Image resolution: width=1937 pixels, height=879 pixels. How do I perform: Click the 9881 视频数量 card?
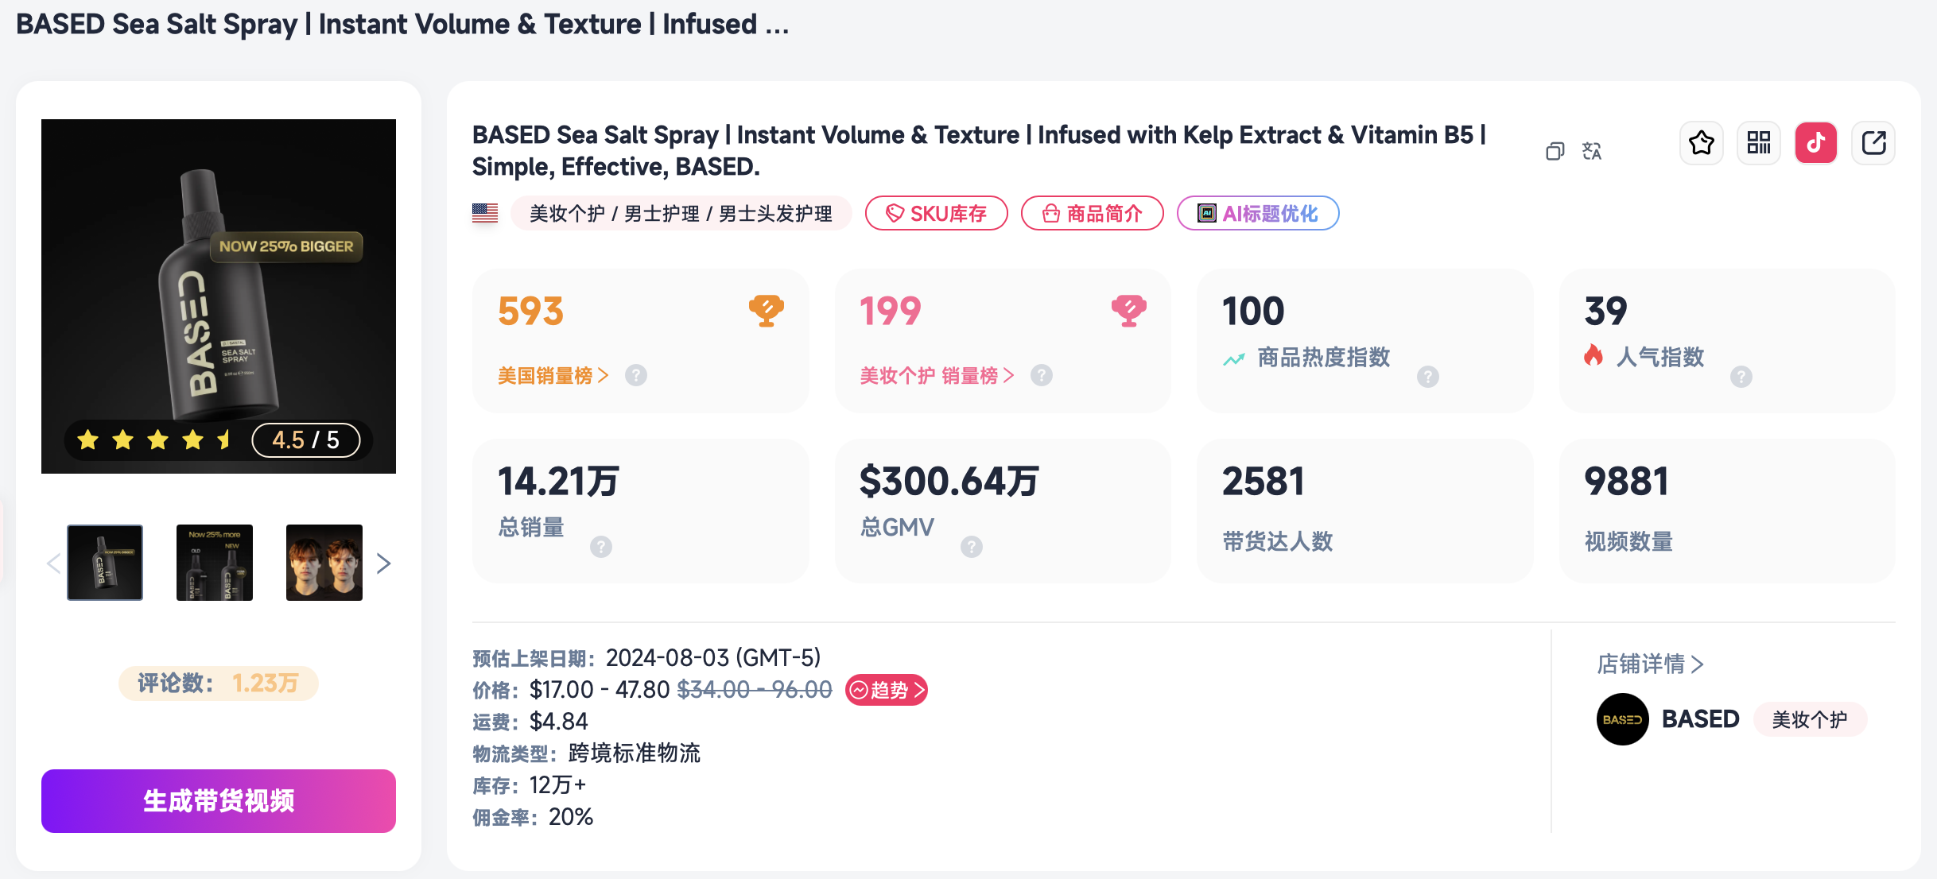(x=1727, y=511)
